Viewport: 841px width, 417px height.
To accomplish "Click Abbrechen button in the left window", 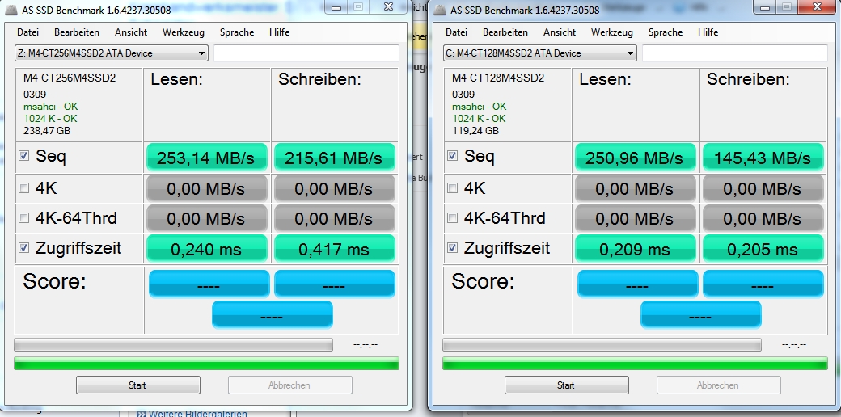I will click(289, 385).
